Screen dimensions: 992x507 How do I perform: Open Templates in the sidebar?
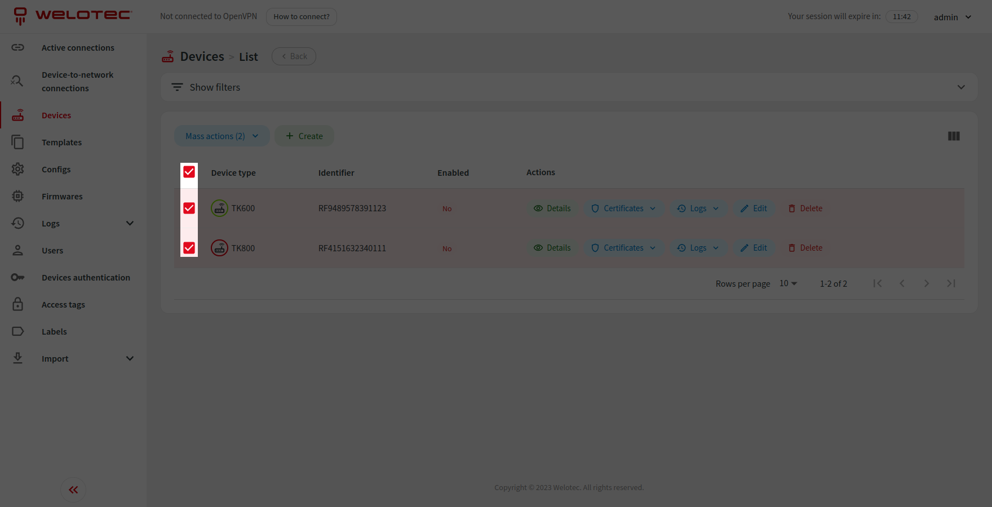[61, 143]
